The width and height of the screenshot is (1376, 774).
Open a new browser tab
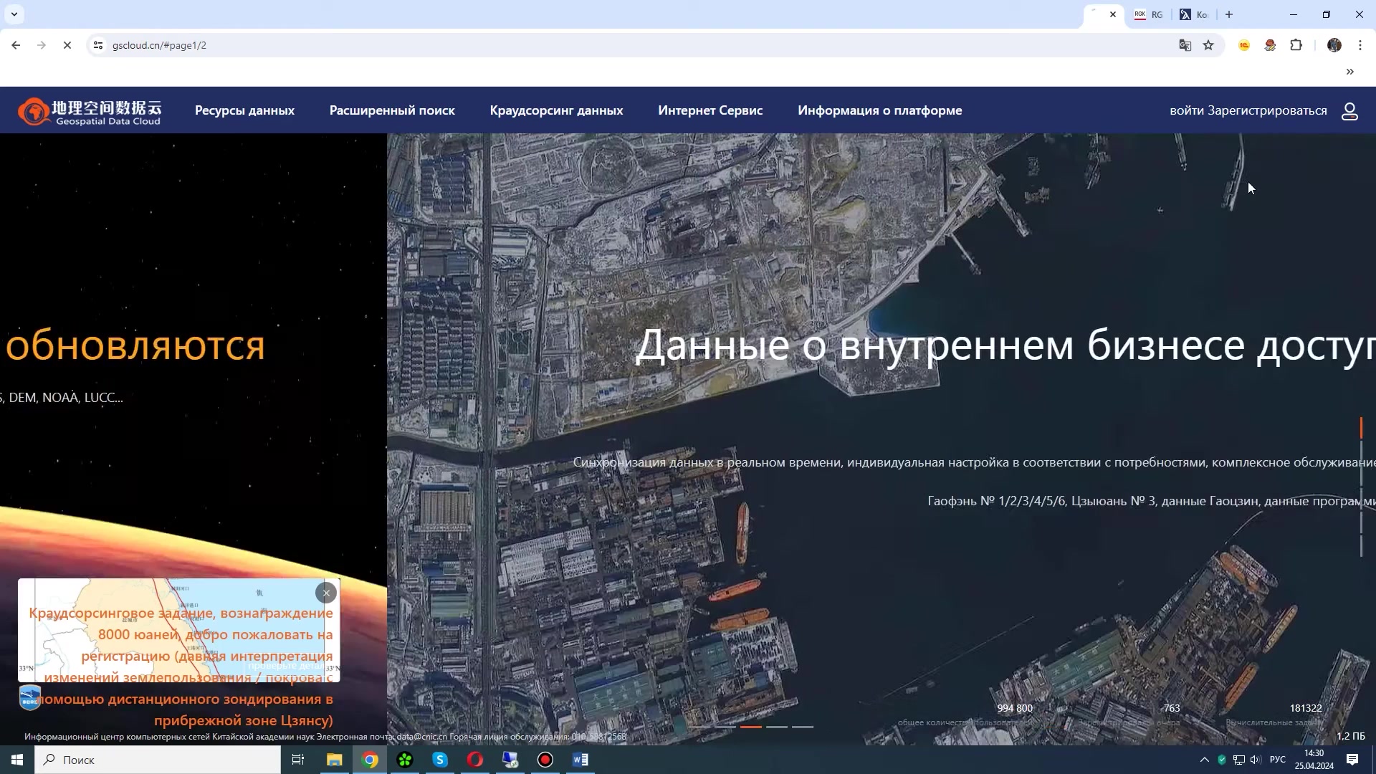coord(1229,14)
